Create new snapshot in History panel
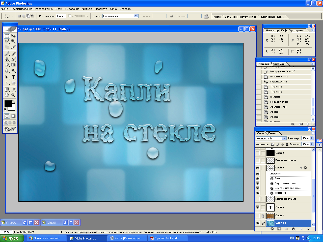 (301, 124)
